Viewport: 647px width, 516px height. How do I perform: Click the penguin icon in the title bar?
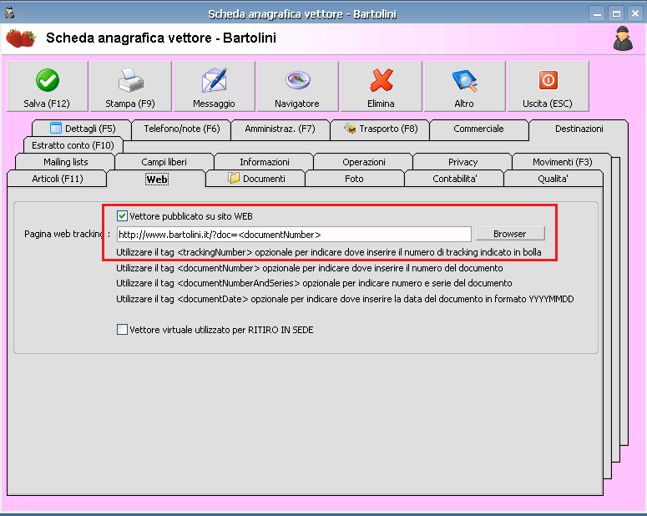(x=9, y=13)
